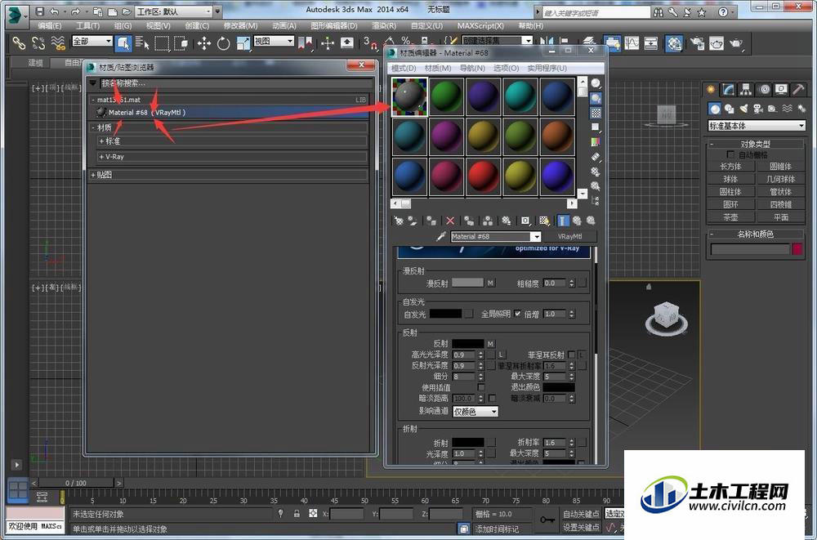This screenshot has width=817, height=540.
Task: Click the 球体 create button
Action: (x=730, y=179)
